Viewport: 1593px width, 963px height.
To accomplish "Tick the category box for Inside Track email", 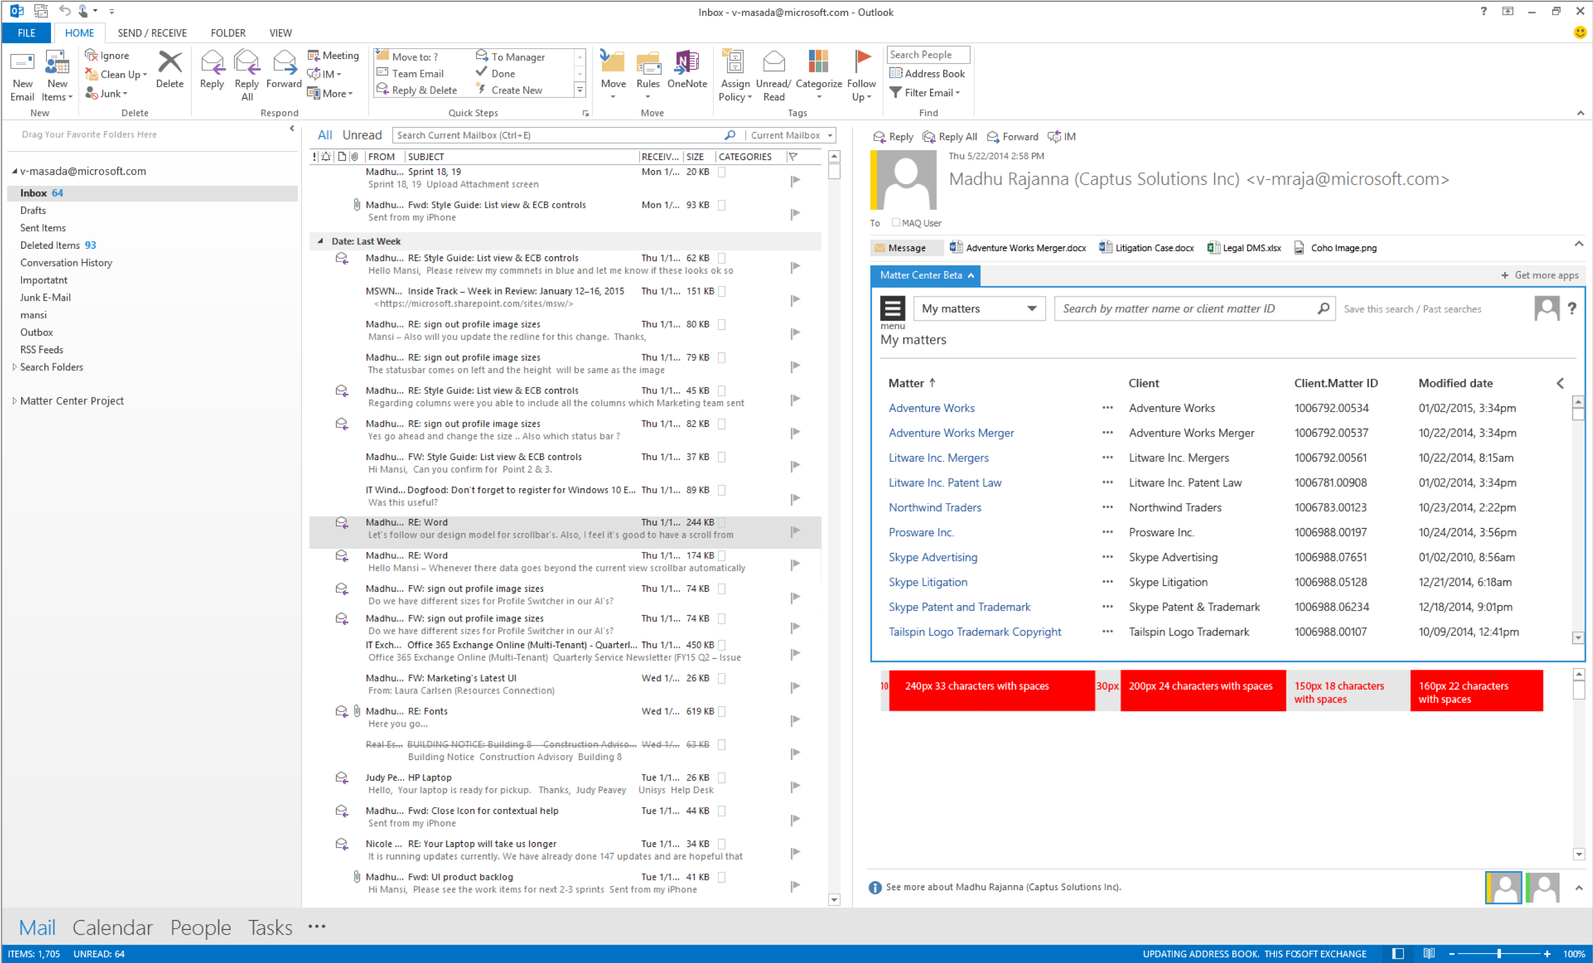I will 722,291.
